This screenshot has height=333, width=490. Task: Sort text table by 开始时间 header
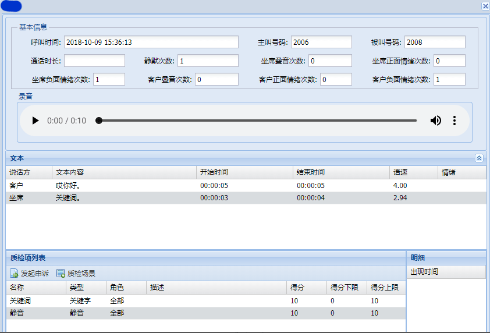[244, 172]
